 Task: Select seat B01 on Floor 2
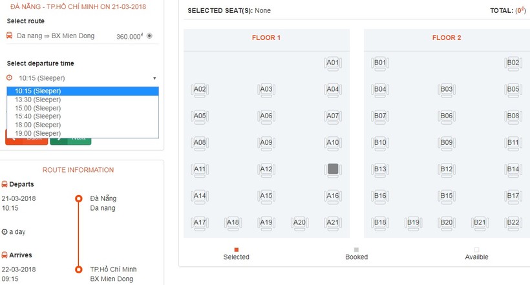point(380,63)
